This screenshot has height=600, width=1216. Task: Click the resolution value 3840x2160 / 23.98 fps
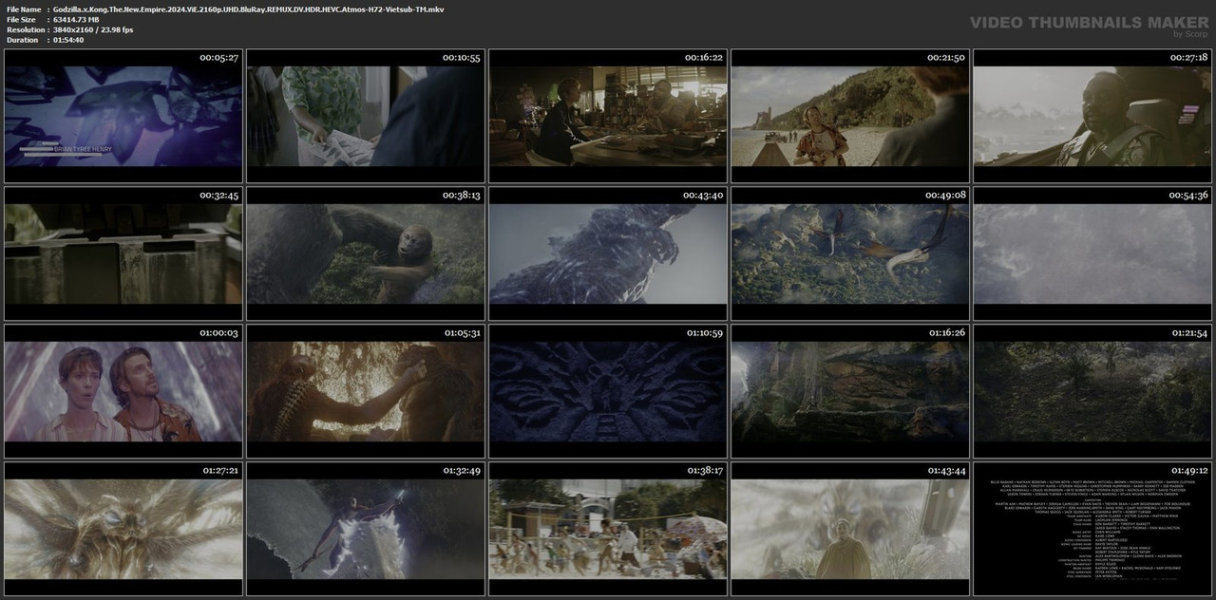93,29
